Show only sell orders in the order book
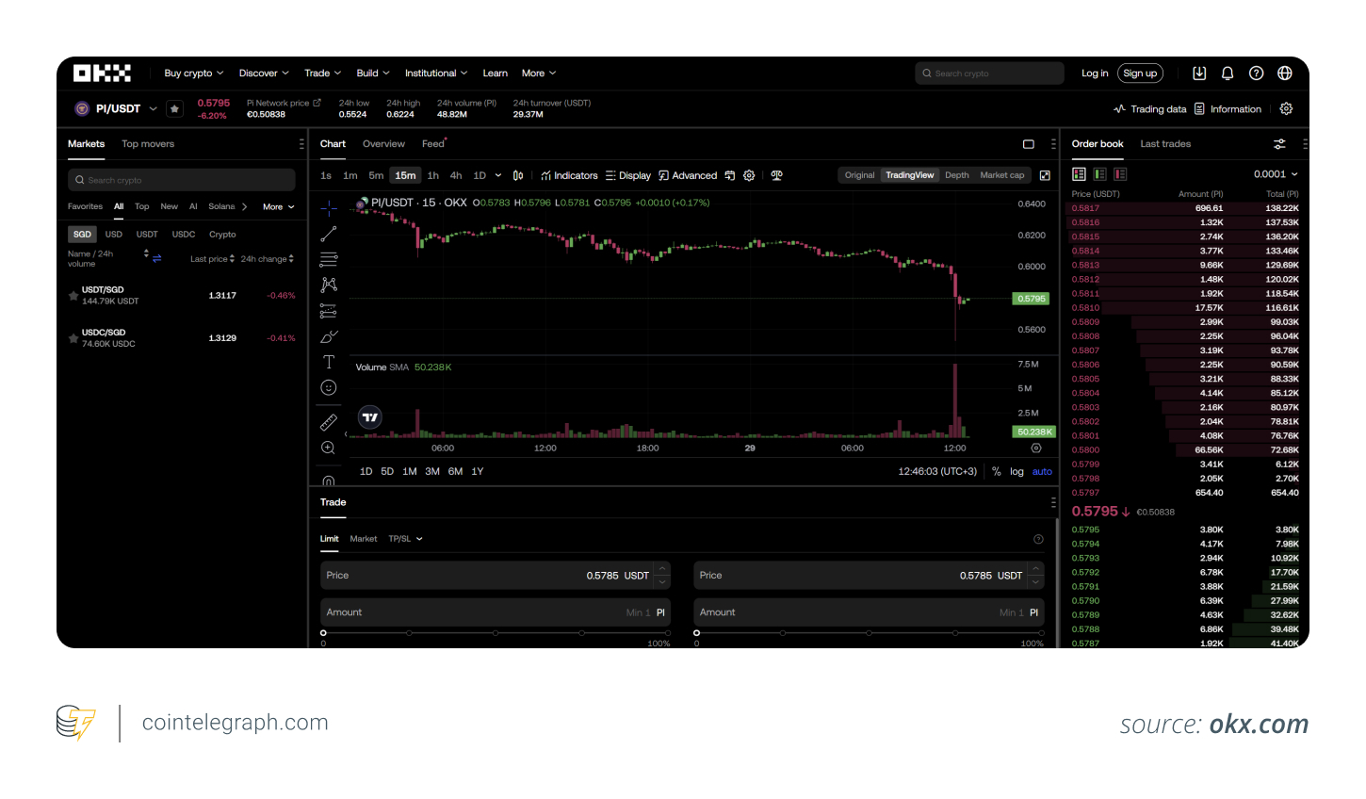 coord(1119,174)
